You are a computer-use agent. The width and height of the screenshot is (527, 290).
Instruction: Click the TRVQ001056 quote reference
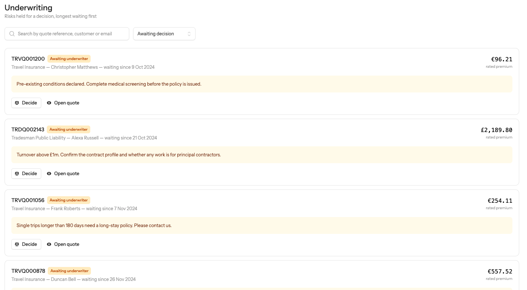point(28,200)
